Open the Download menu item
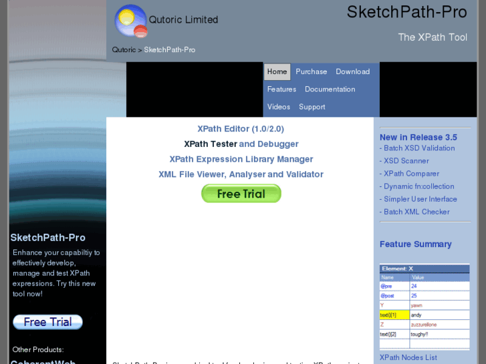Image resolution: width=486 pixels, height=364 pixels. (x=353, y=71)
